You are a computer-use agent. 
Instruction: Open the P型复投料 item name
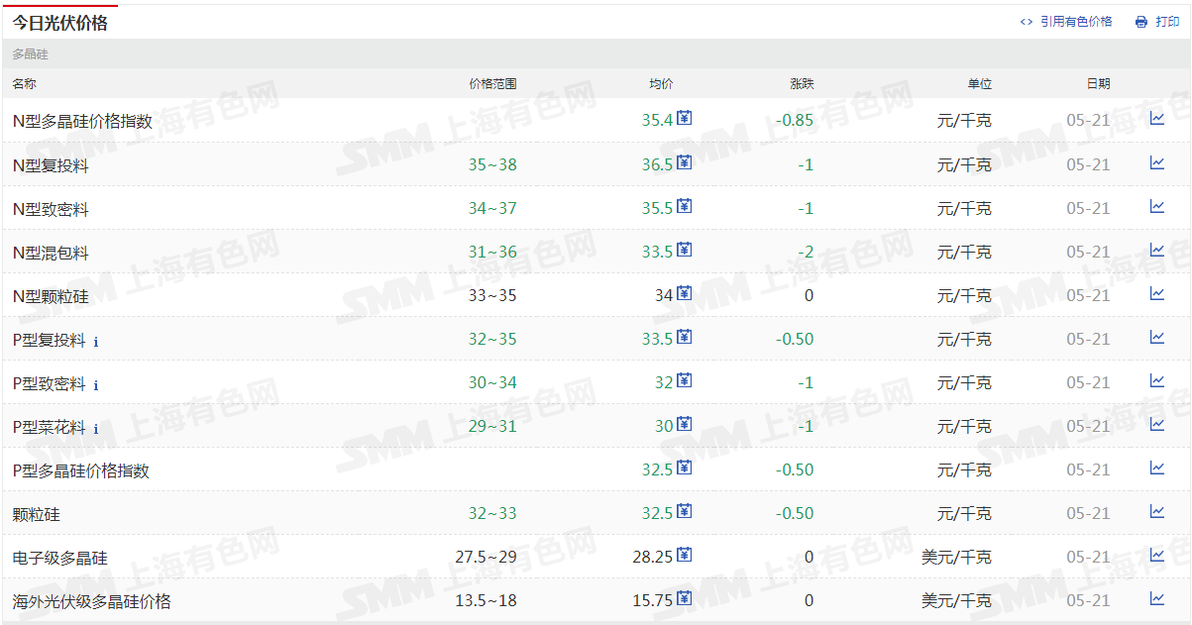pos(50,339)
